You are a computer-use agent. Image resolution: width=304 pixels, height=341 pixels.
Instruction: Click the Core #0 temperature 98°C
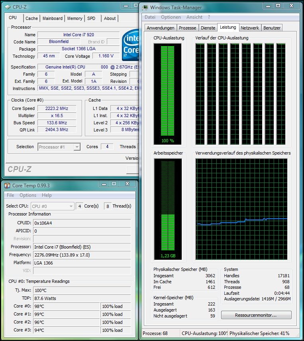tap(67, 306)
